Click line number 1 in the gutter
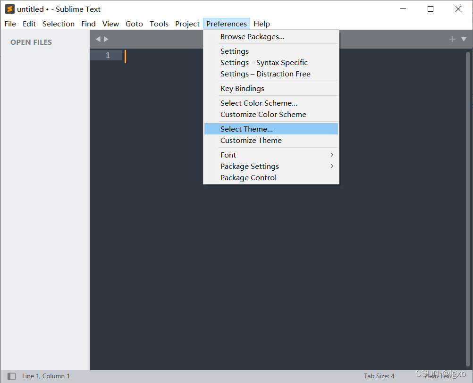The width and height of the screenshot is (473, 383). pos(108,55)
